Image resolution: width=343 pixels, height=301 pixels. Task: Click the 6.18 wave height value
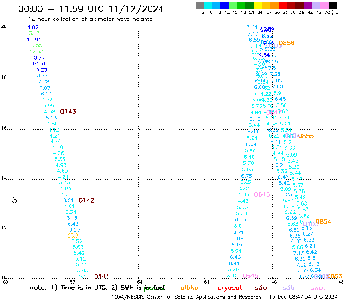coord(72,218)
